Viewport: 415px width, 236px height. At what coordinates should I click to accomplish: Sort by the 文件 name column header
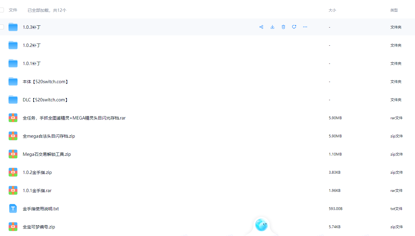click(13, 10)
